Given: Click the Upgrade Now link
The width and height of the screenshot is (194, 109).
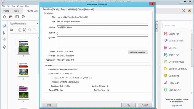Looking at the screenshot, I should point(177,106).
